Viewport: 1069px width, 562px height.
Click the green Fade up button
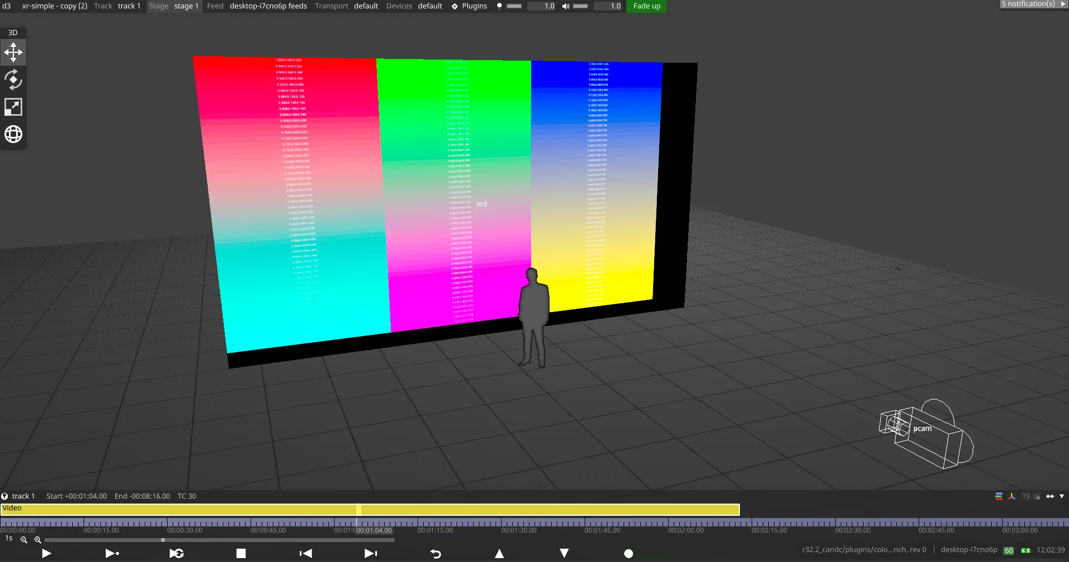(x=646, y=6)
